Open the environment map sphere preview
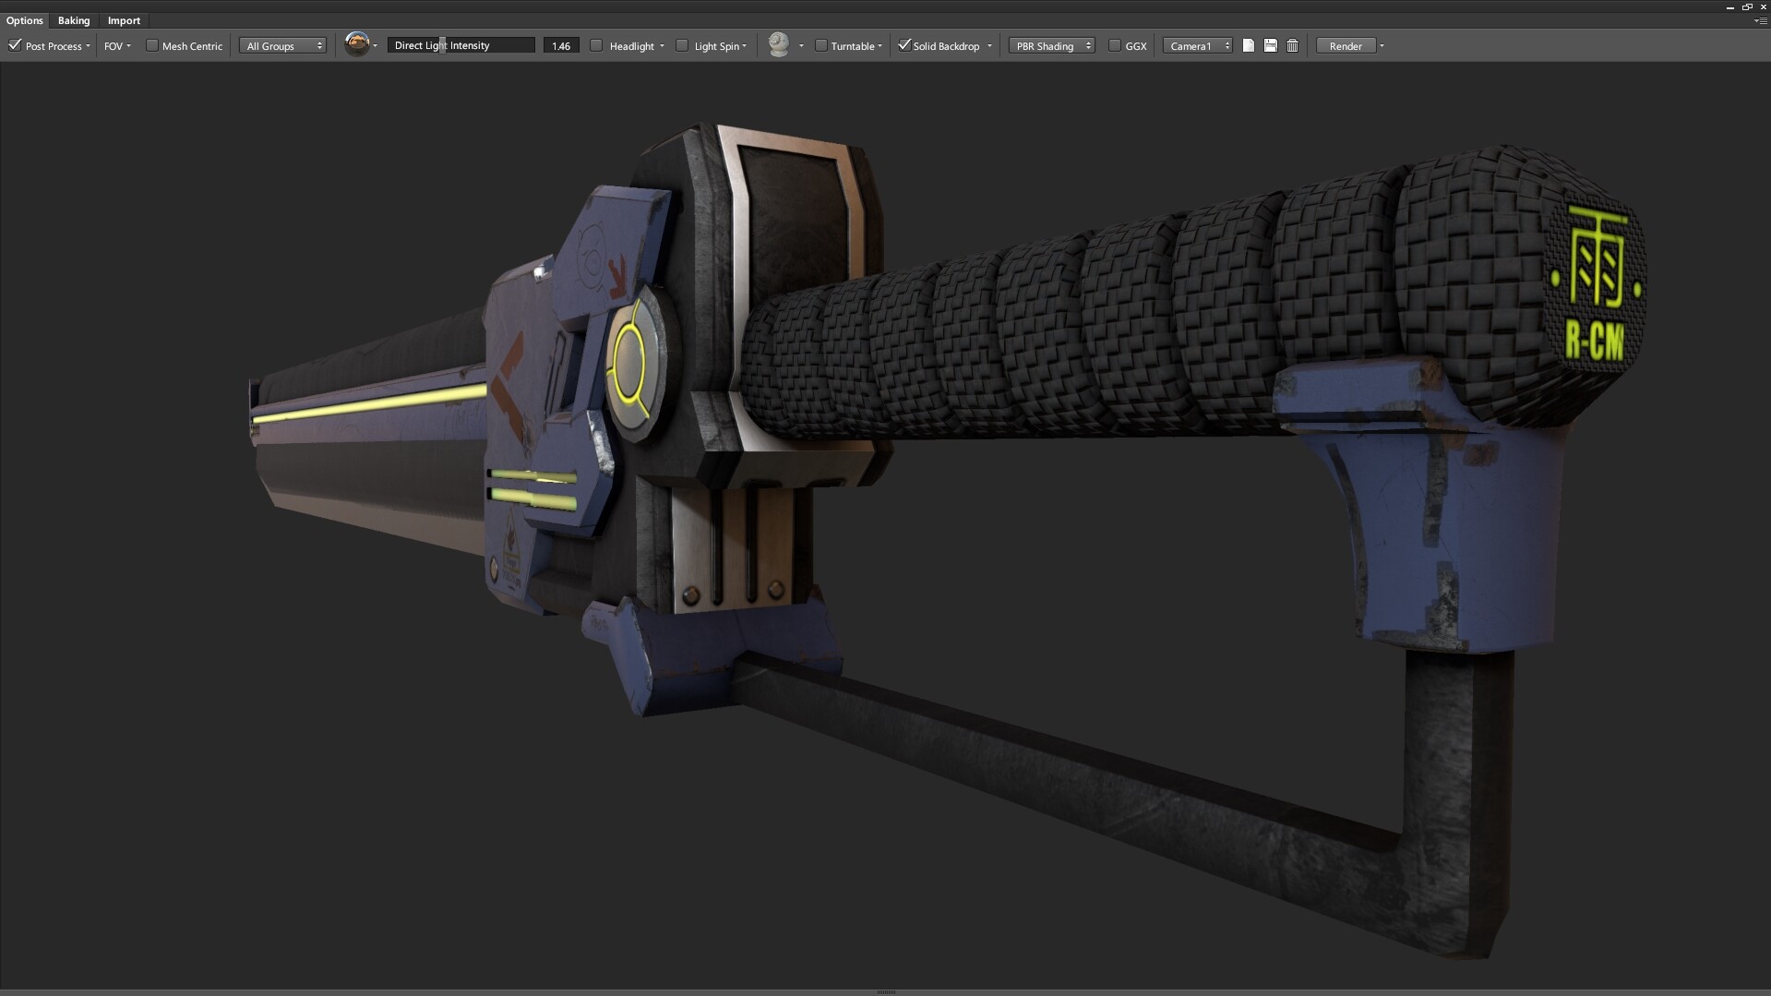 (357, 43)
